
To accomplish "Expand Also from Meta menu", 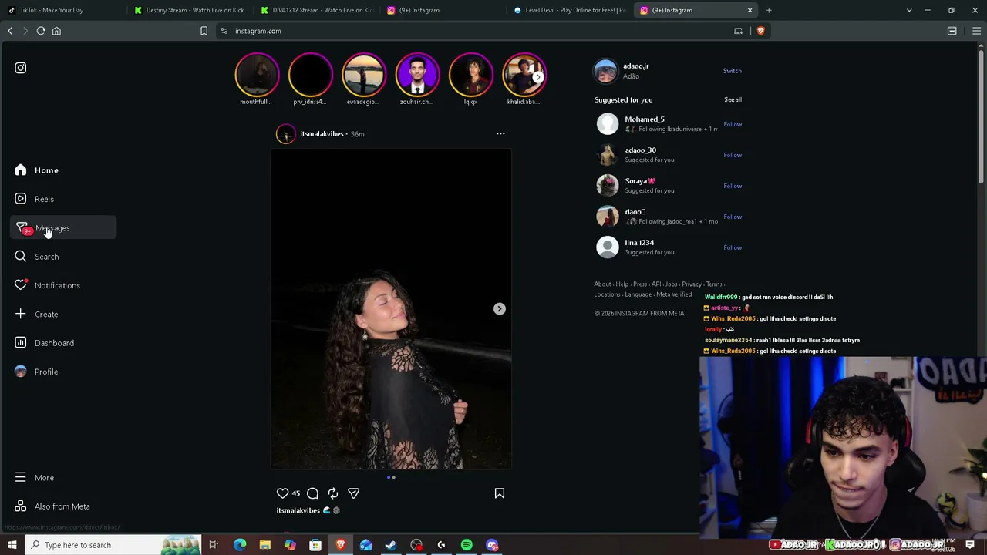I will coord(62,506).
